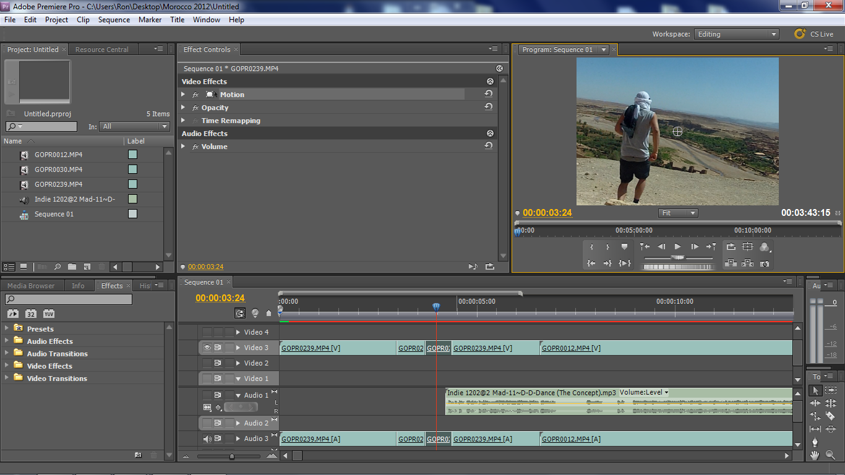Filter effects by 32-bit color icon
Viewport: 845px width, 475px height.
(x=30, y=314)
